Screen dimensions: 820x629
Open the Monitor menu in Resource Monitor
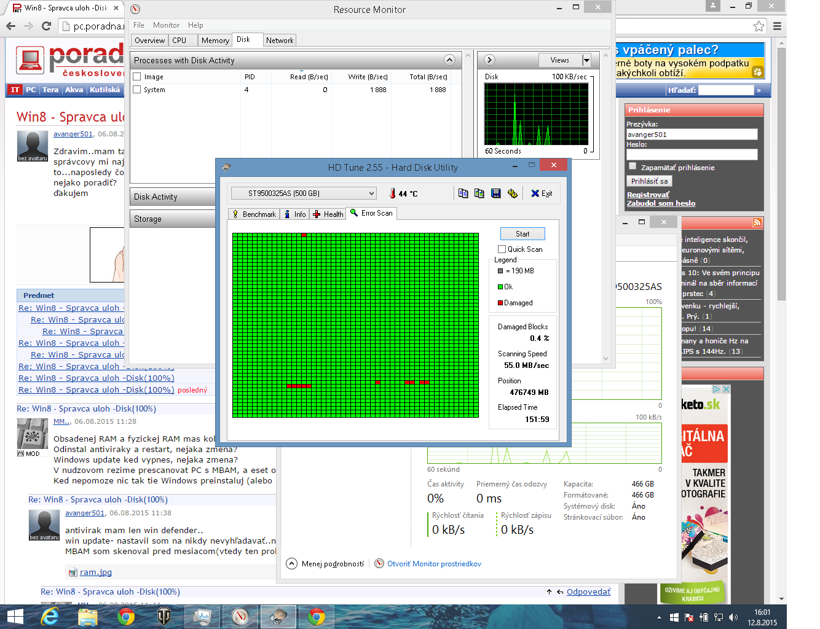tap(166, 25)
